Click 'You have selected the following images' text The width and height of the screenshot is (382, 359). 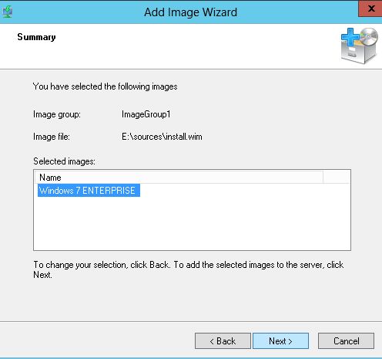(105, 86)
